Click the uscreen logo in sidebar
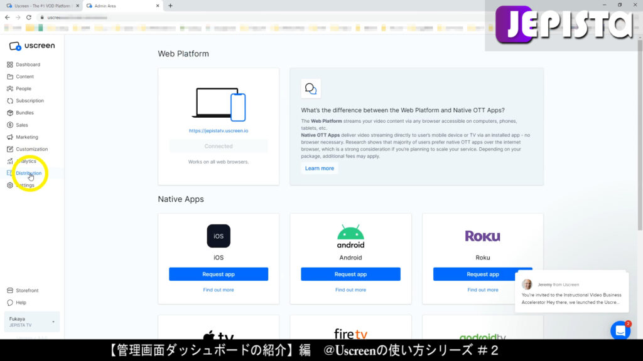 click(31, 46)
